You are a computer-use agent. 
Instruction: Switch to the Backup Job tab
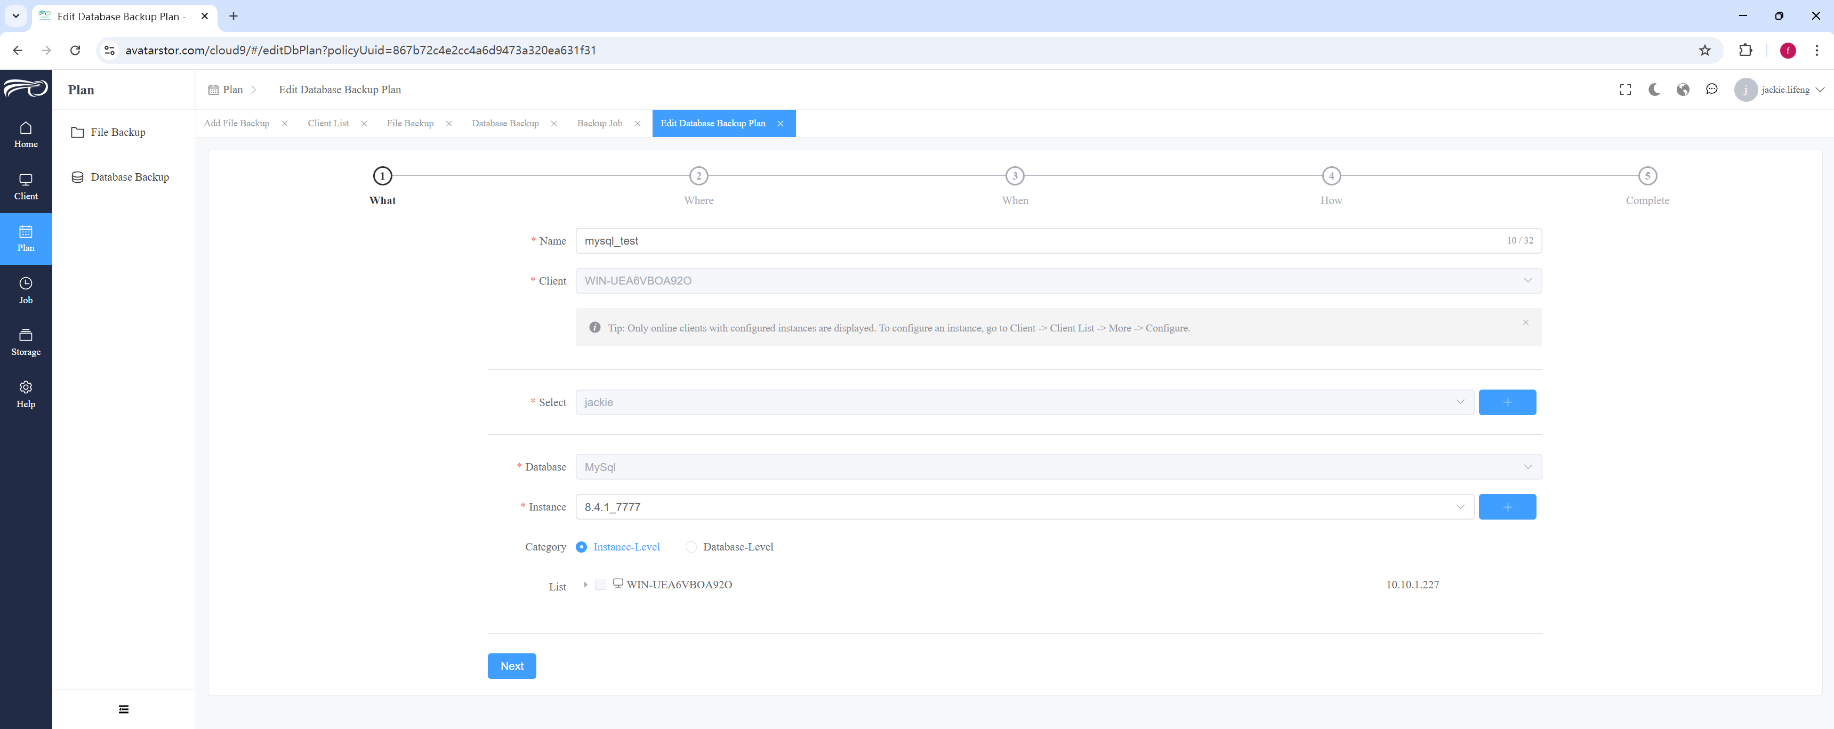point(599,123)
